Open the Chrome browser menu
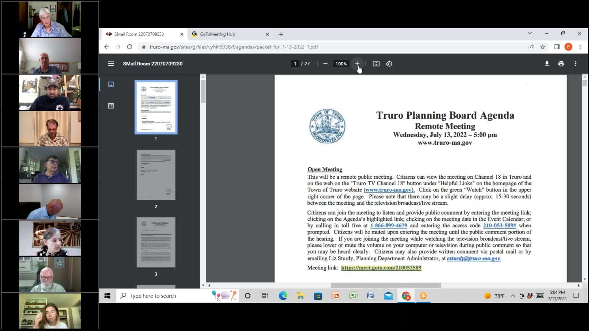This screenshot has width=589, height=331. [580, 47]
